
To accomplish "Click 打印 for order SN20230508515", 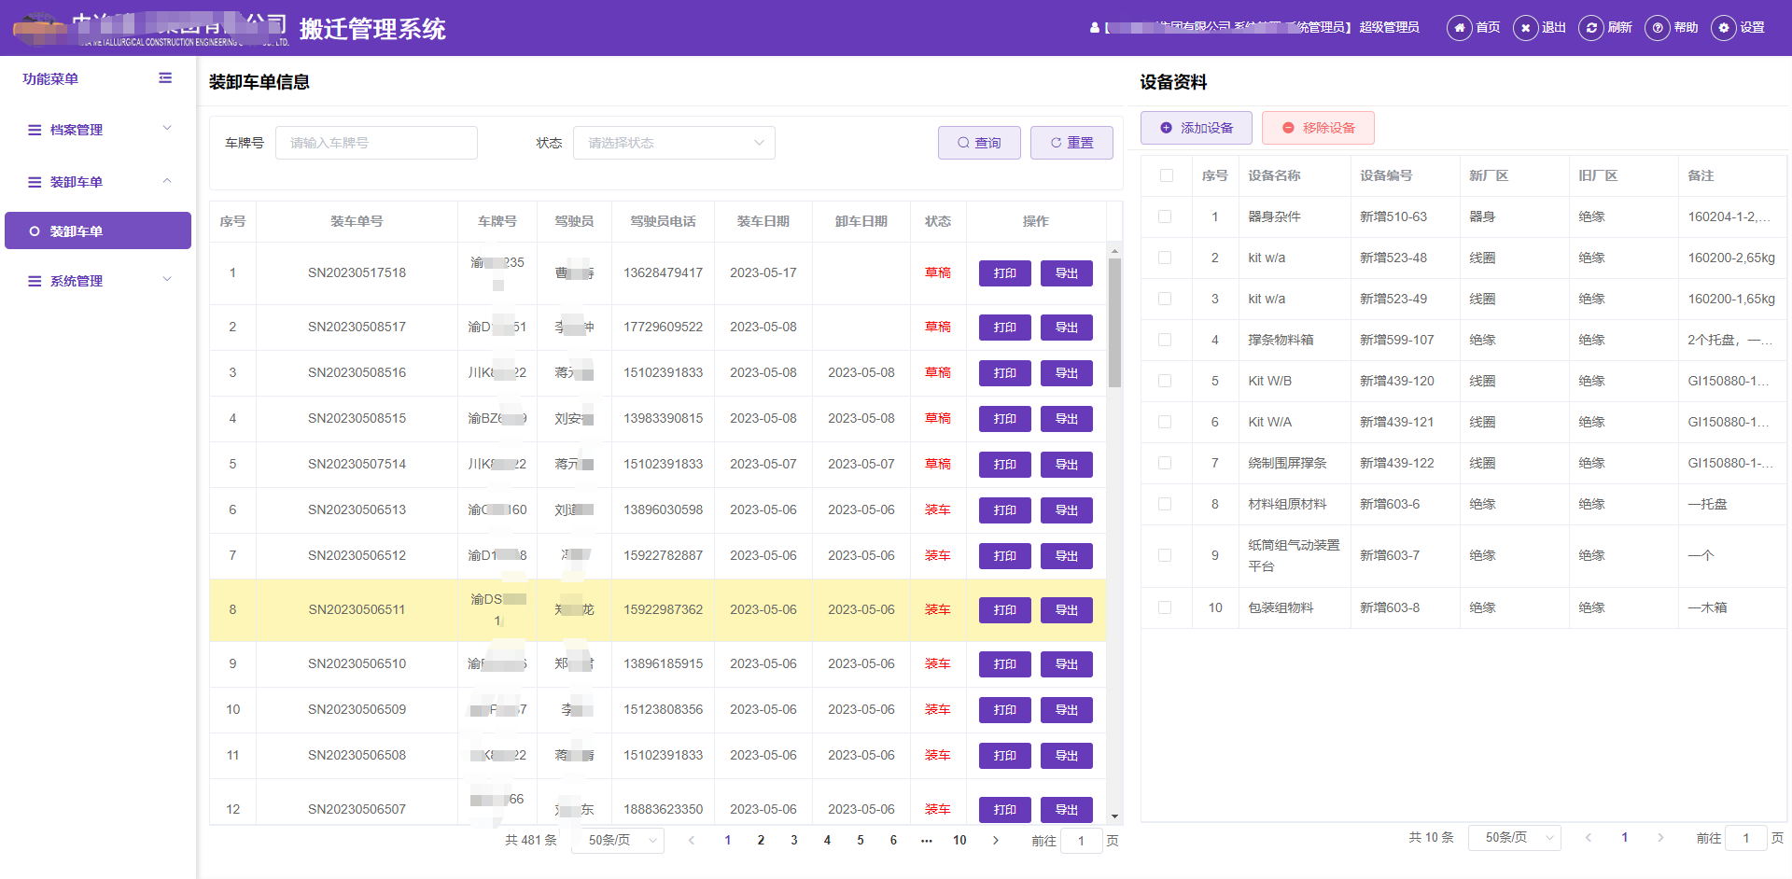I will click(x=1005, y=419).
